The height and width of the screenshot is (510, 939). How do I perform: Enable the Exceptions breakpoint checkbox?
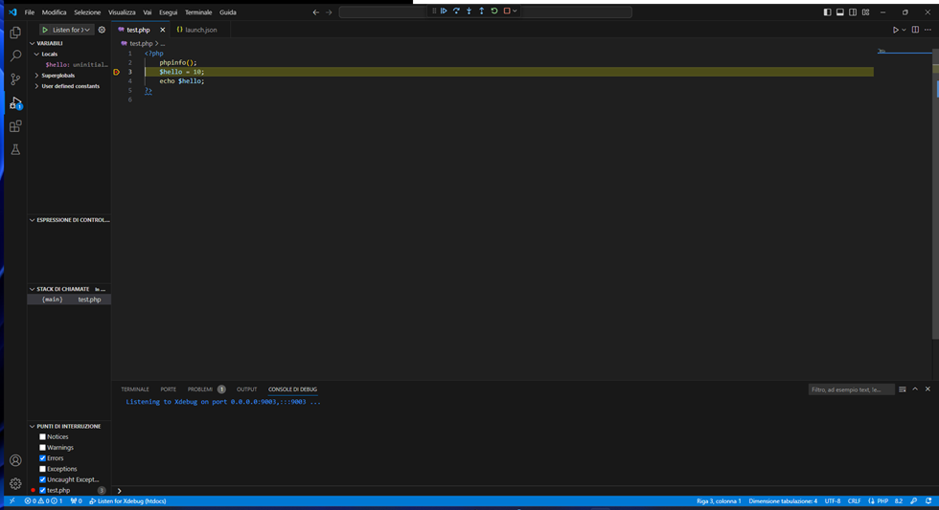(42, 470)
